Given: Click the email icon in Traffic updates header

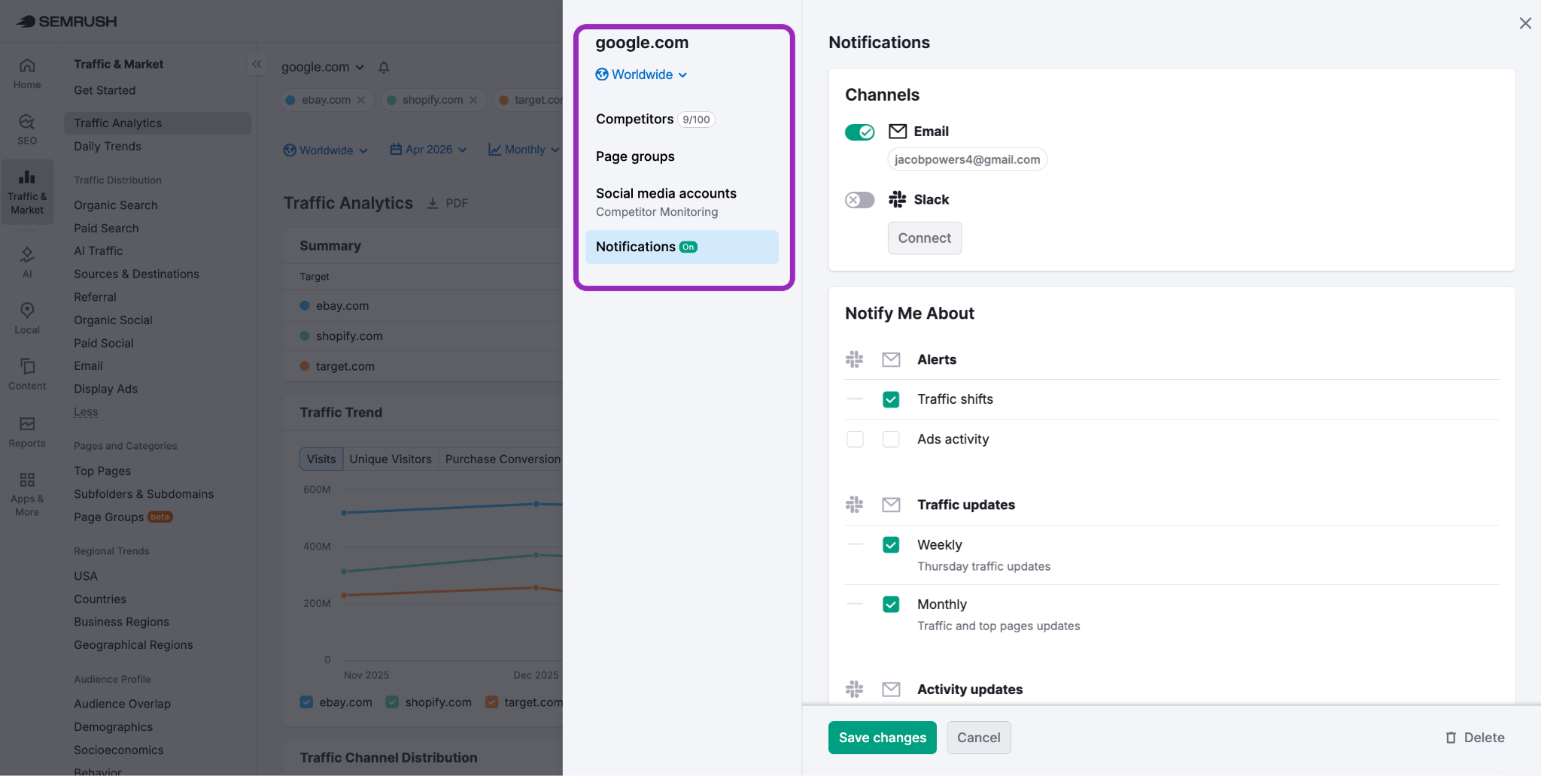Looking at the screenshot, I should 891,505.
